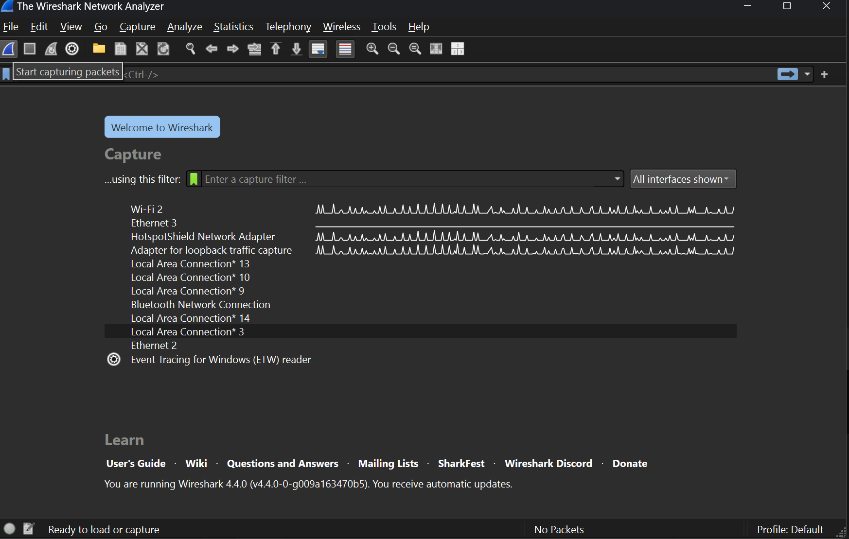Select Local Area Connection* 10
Screen dimensions: 849x539
(421, 278)
